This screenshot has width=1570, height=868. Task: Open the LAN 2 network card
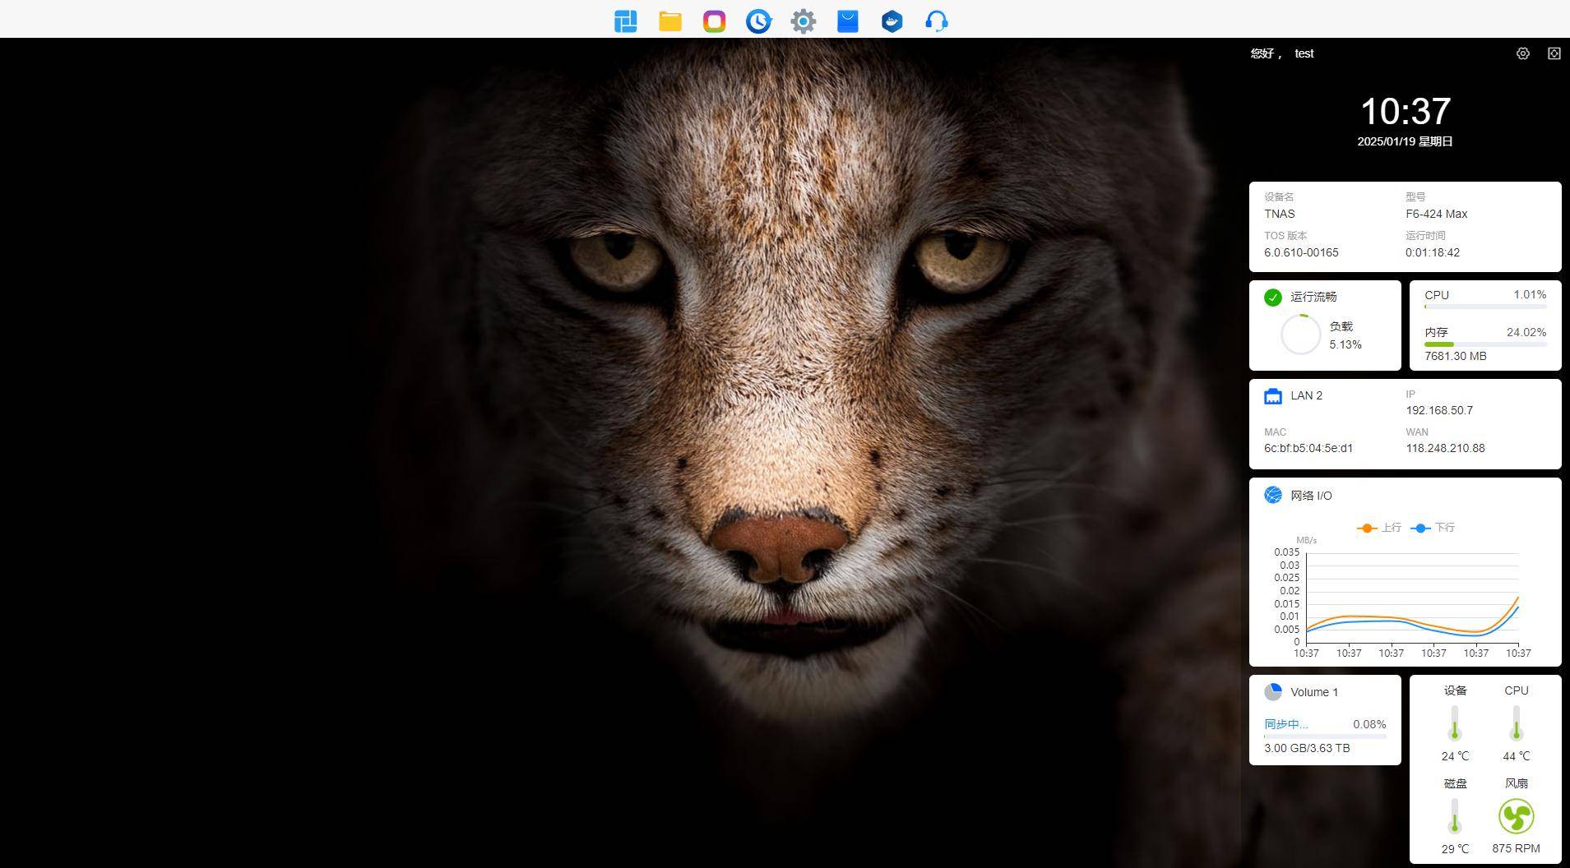coord(1405,423)
